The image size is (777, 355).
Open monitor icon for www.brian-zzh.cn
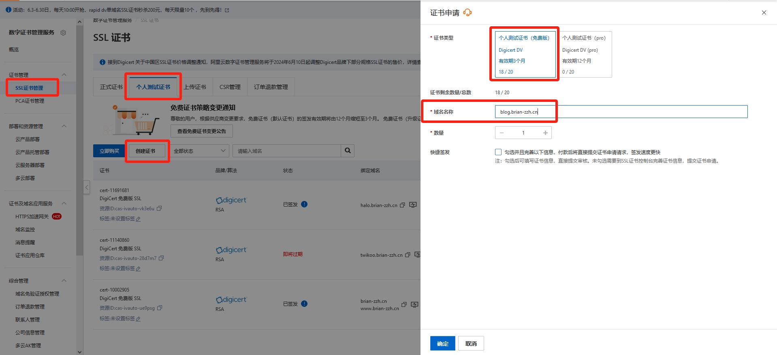[x=414, y=304]
